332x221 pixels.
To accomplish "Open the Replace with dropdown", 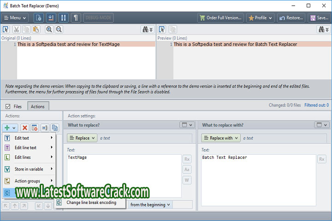I will [x=220, y=138].
